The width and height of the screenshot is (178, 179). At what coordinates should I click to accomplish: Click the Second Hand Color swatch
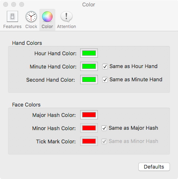coord(89,80)
